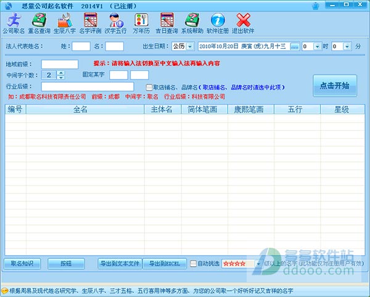Minimize the application window
Screen dimensions: 370x297
[333, 5]
